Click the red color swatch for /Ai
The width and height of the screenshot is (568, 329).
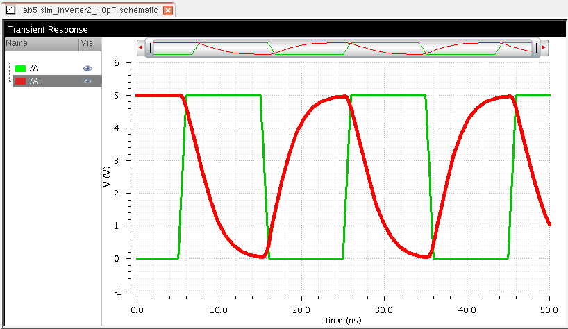(20, 81)
